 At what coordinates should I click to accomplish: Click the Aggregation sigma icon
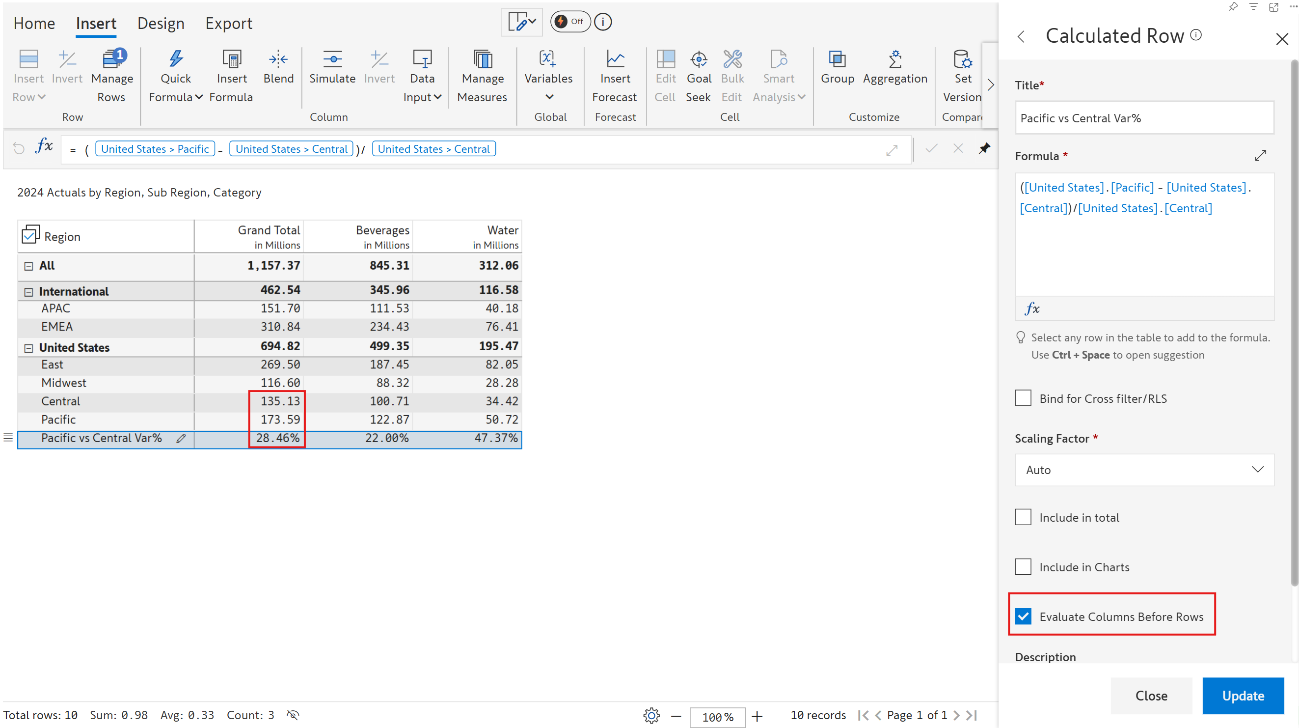point(894,59)
